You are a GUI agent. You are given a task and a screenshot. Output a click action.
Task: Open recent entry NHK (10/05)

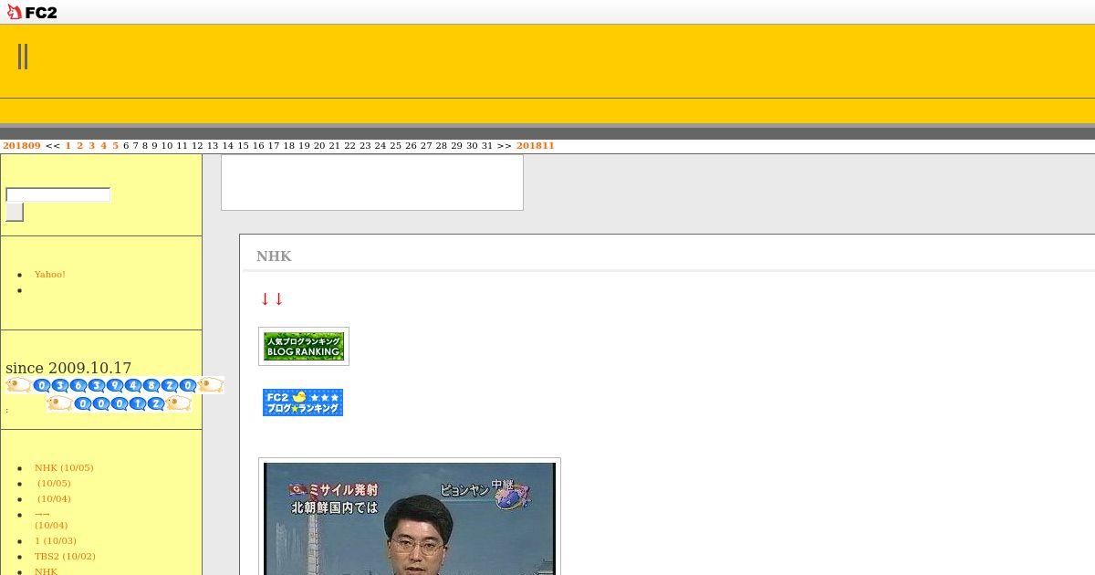point(64,468)
